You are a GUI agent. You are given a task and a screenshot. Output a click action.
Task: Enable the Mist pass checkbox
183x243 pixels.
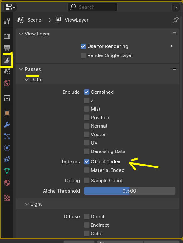click(x=86, y=109)
